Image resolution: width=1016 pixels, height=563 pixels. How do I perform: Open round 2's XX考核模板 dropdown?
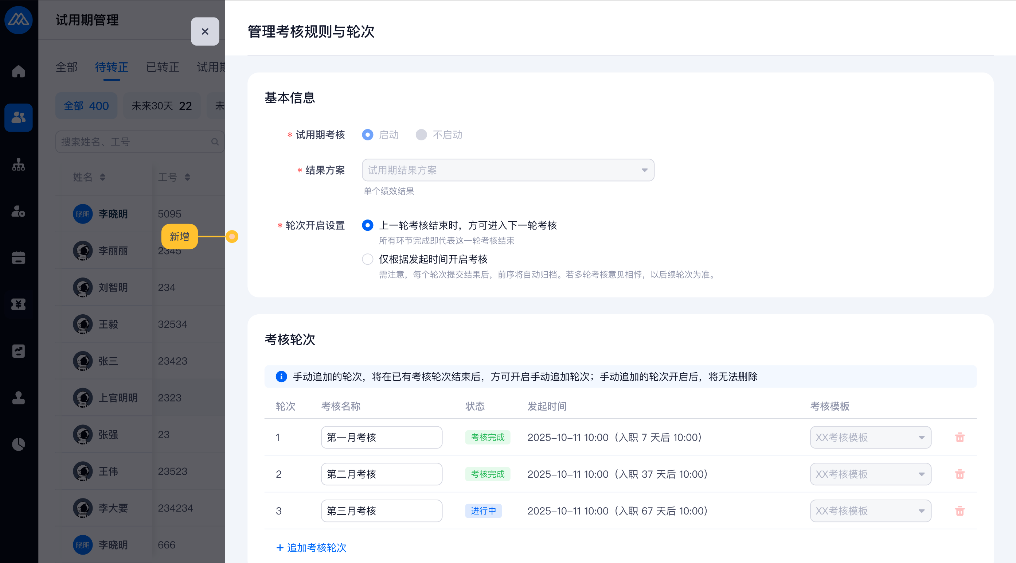pos(870,474)
